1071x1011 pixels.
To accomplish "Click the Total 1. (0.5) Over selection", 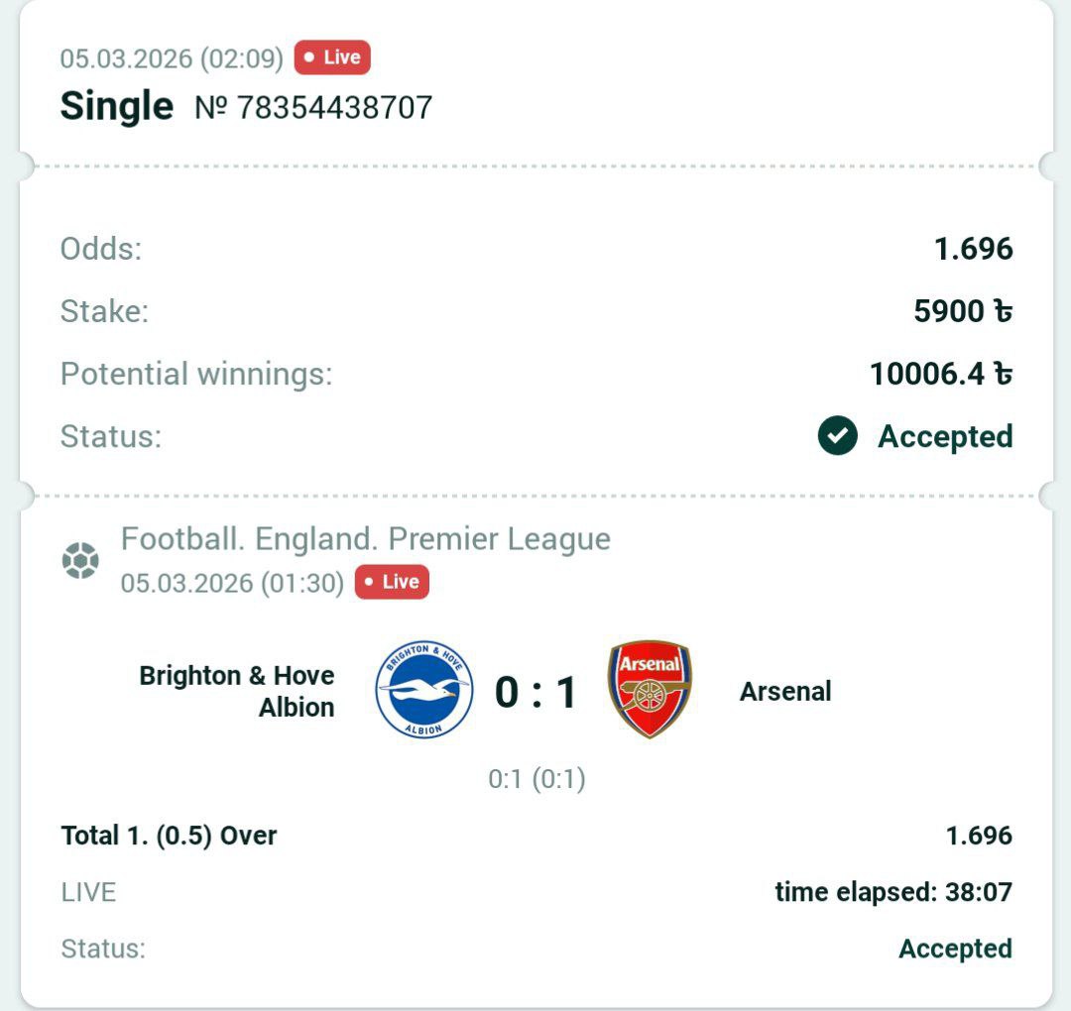I will [169, 836].
